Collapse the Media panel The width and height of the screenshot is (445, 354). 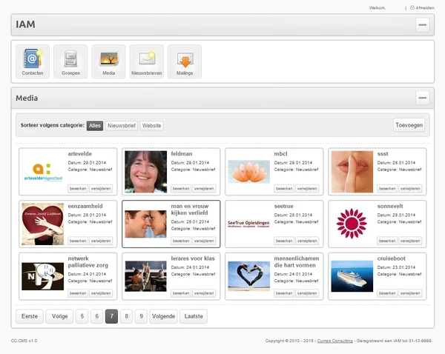click(x=422, y=98)
